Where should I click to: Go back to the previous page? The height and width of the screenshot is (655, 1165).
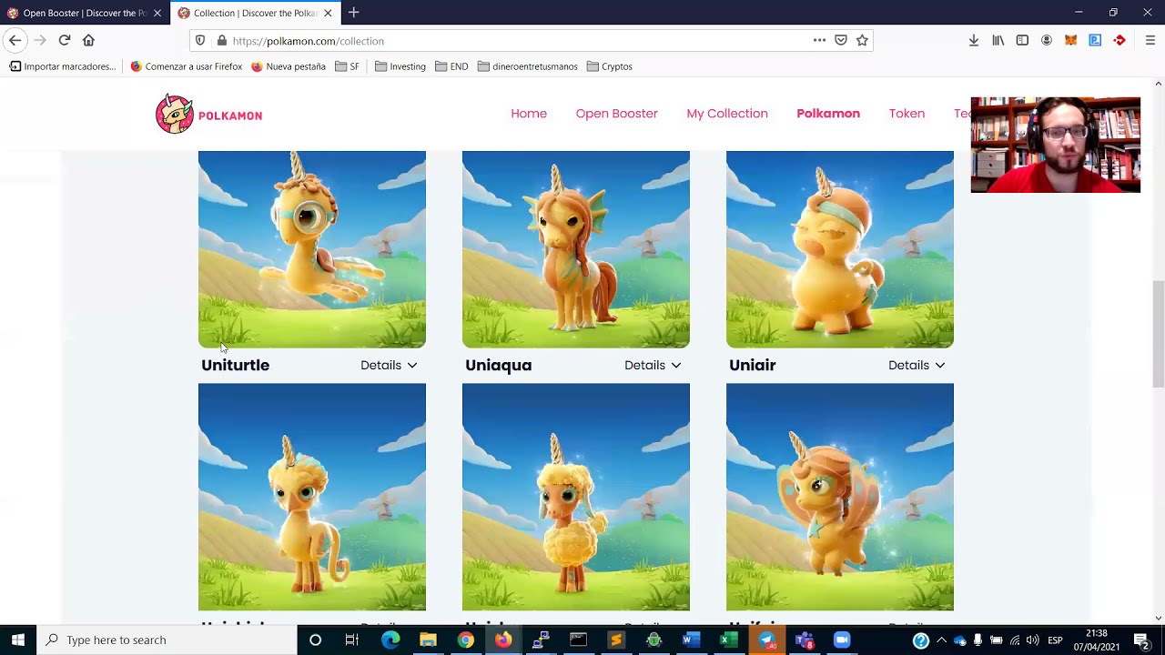(x=15, y=40)
